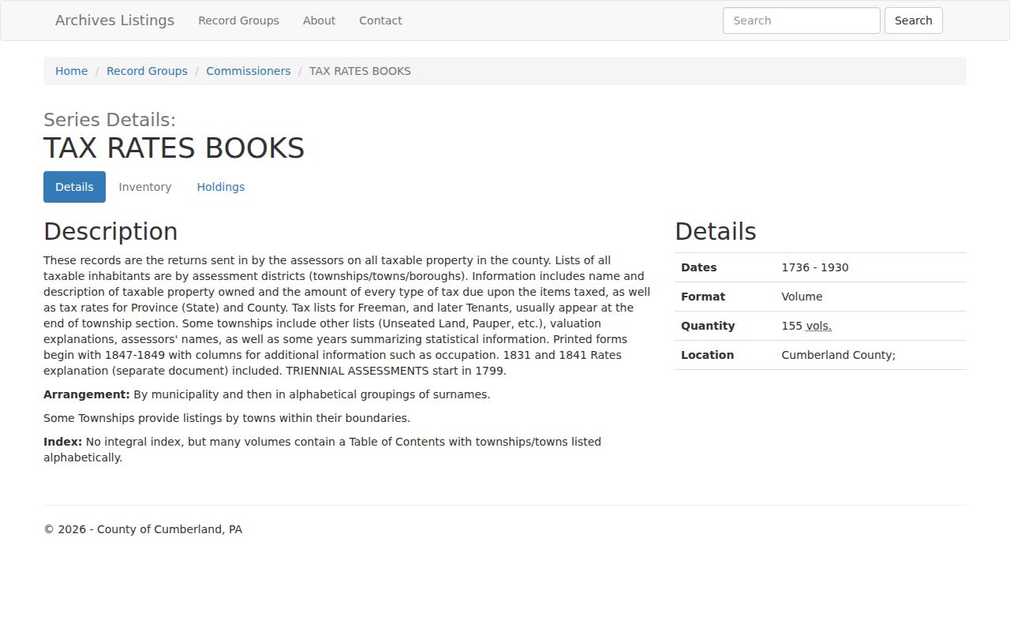Click the 'Dates' row label
The image size is (1010, 631).
pos(698,267)
